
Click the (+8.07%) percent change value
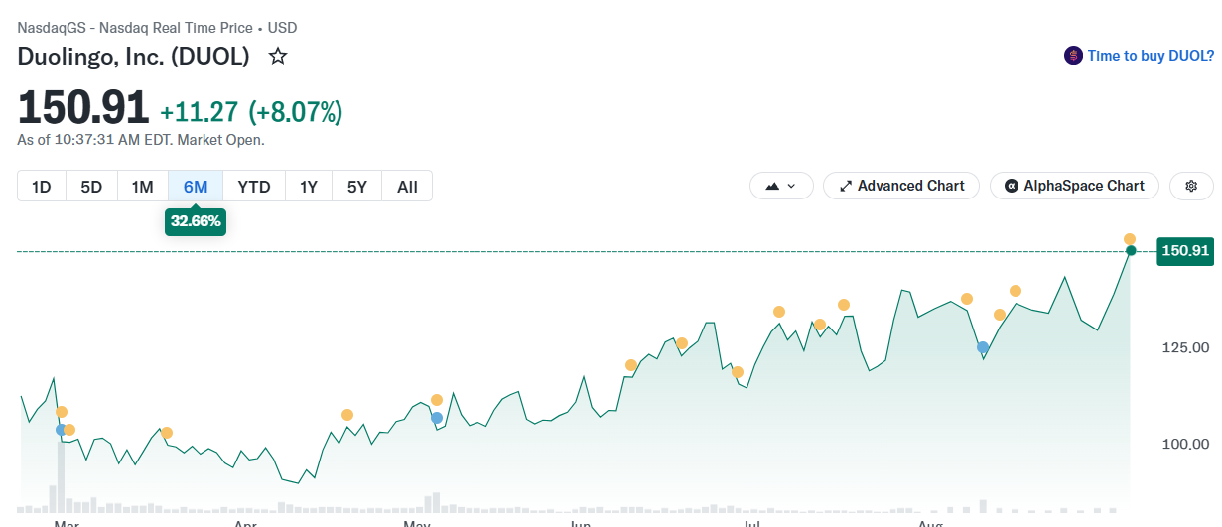(295, 111)
